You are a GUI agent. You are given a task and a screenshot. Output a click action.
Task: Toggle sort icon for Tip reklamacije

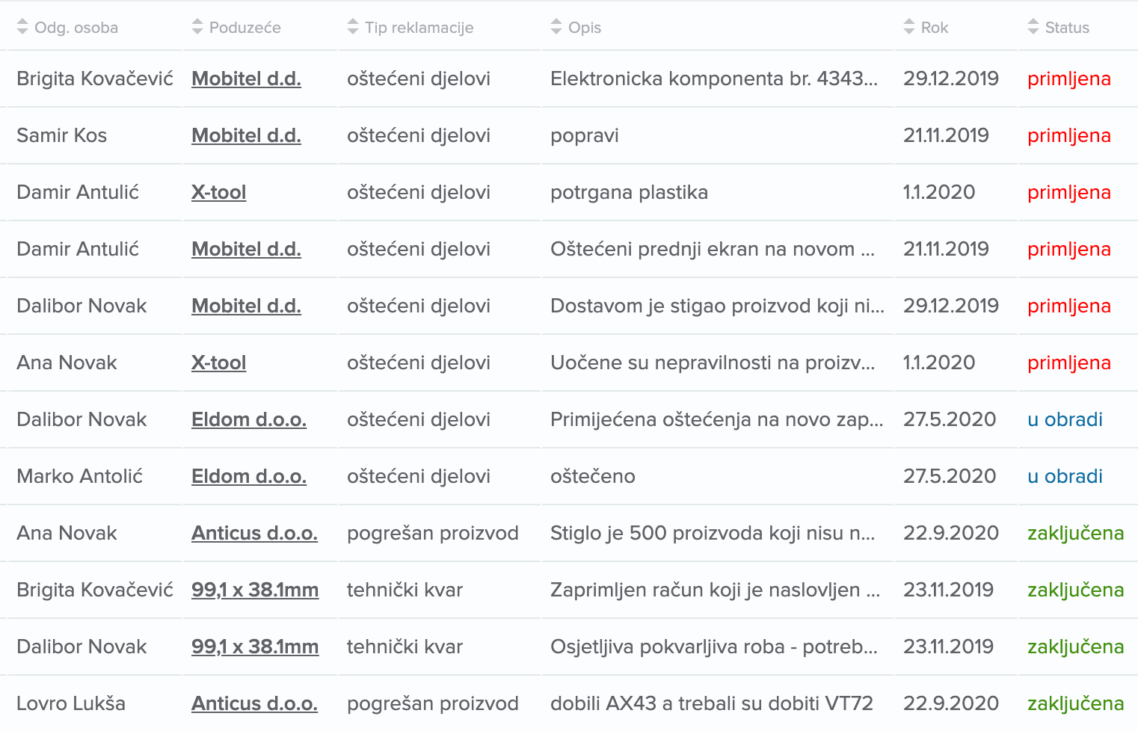(x=353, y=27)
